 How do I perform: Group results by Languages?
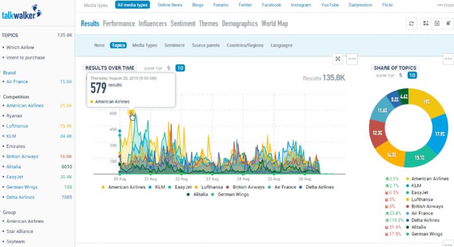(x=282, y=46)
